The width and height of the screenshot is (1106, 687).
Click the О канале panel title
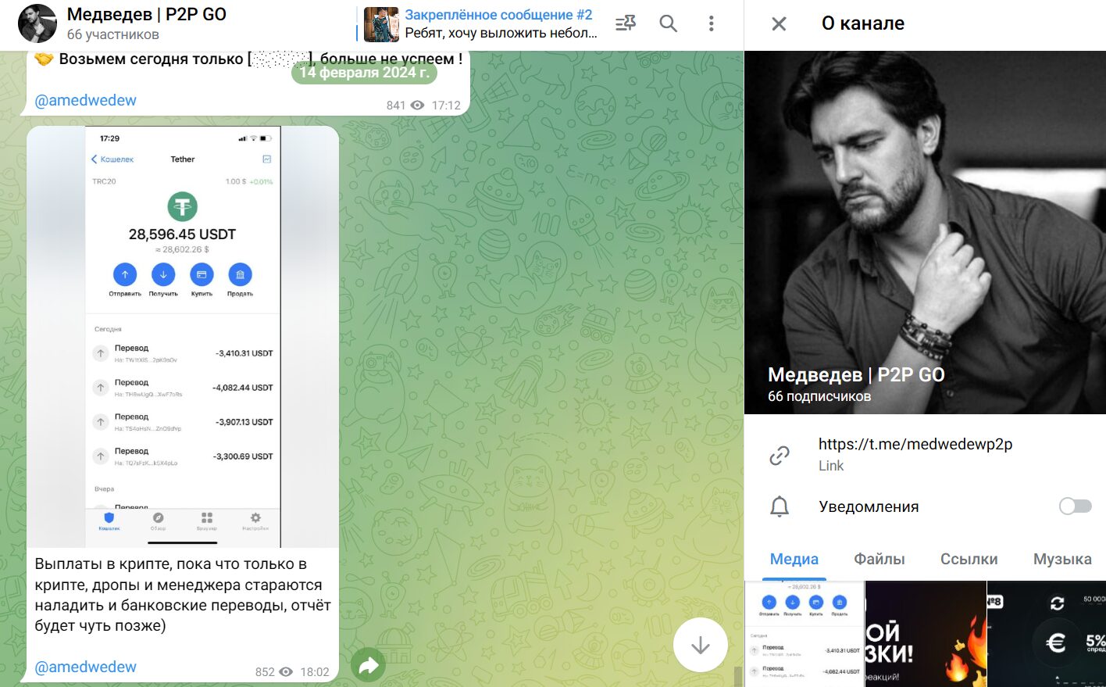862,23
